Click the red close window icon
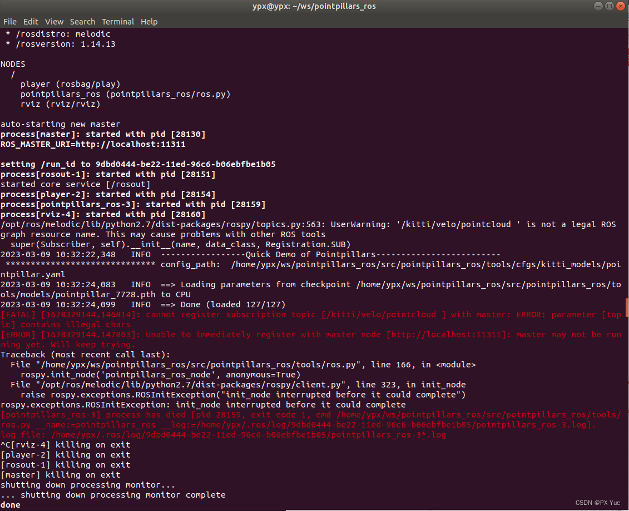 tap(621, 6)
